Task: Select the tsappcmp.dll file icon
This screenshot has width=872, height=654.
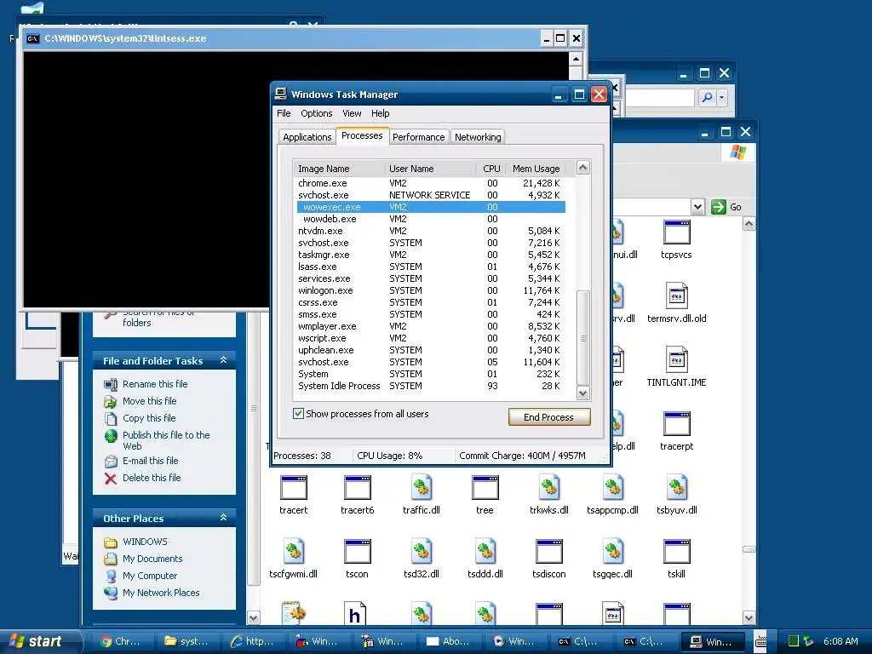Action: [x=612, y=488]
